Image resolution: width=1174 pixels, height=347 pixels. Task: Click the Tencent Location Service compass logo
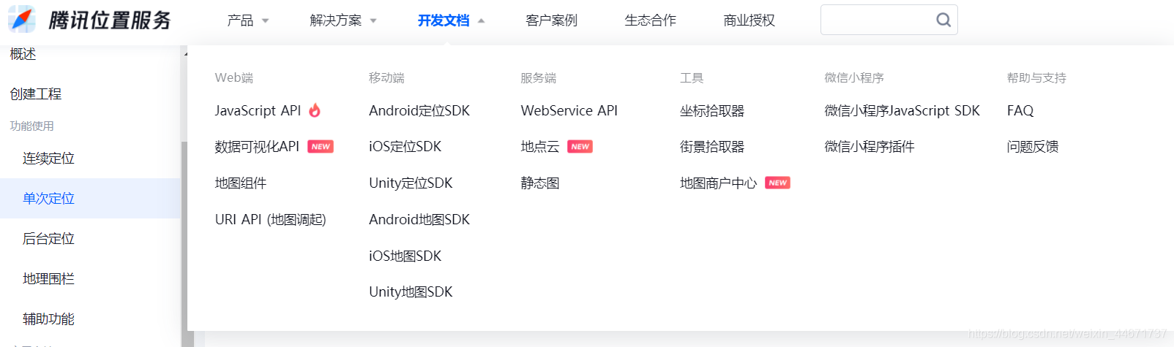pos(21,20)
